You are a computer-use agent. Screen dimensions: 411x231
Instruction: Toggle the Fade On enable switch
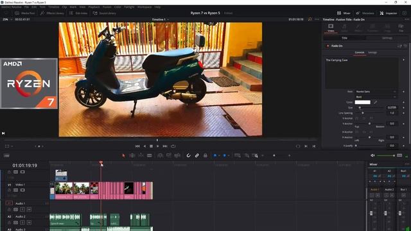(x=328, y=46)
